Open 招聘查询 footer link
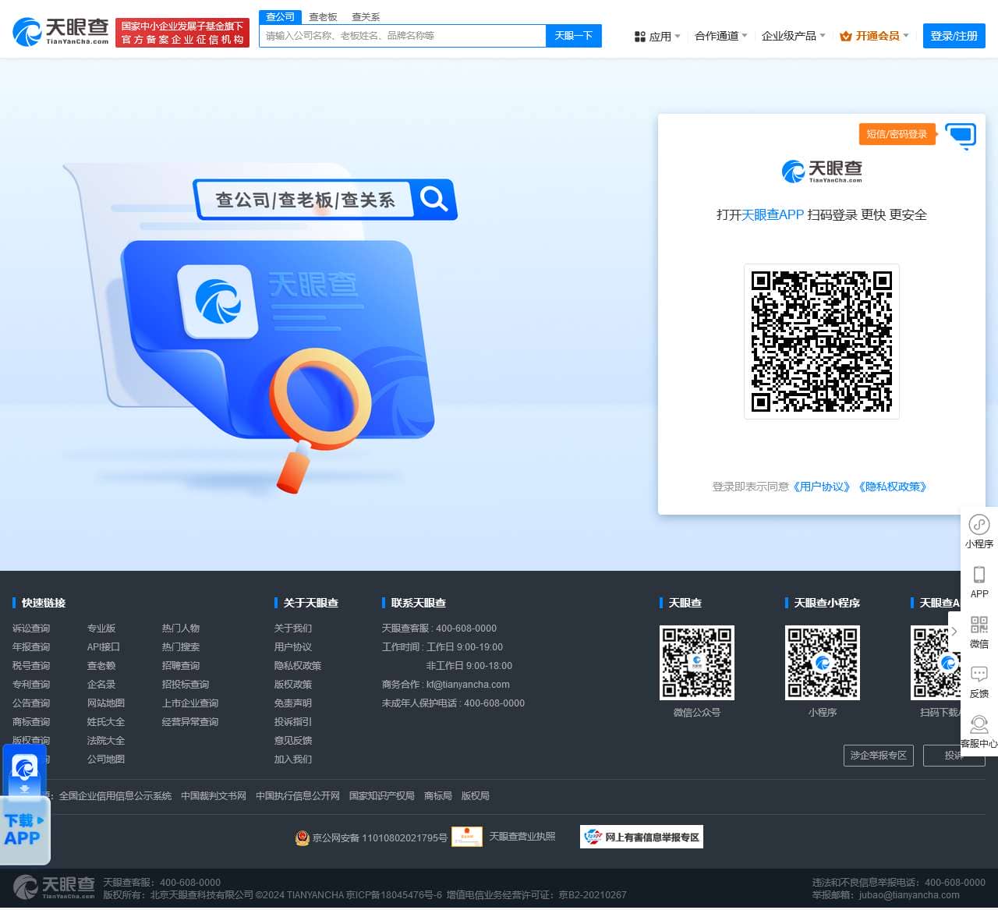The width and height of the screenshot is (998, 910). tap(181, 666)
